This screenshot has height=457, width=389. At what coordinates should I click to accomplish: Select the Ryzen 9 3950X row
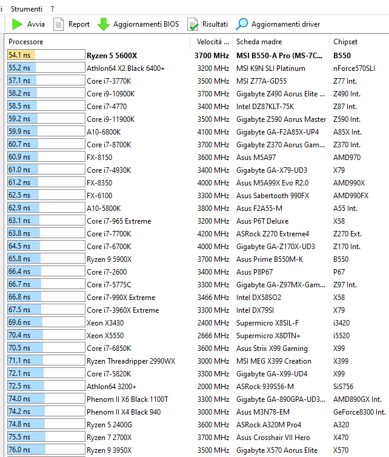[198, 450]
